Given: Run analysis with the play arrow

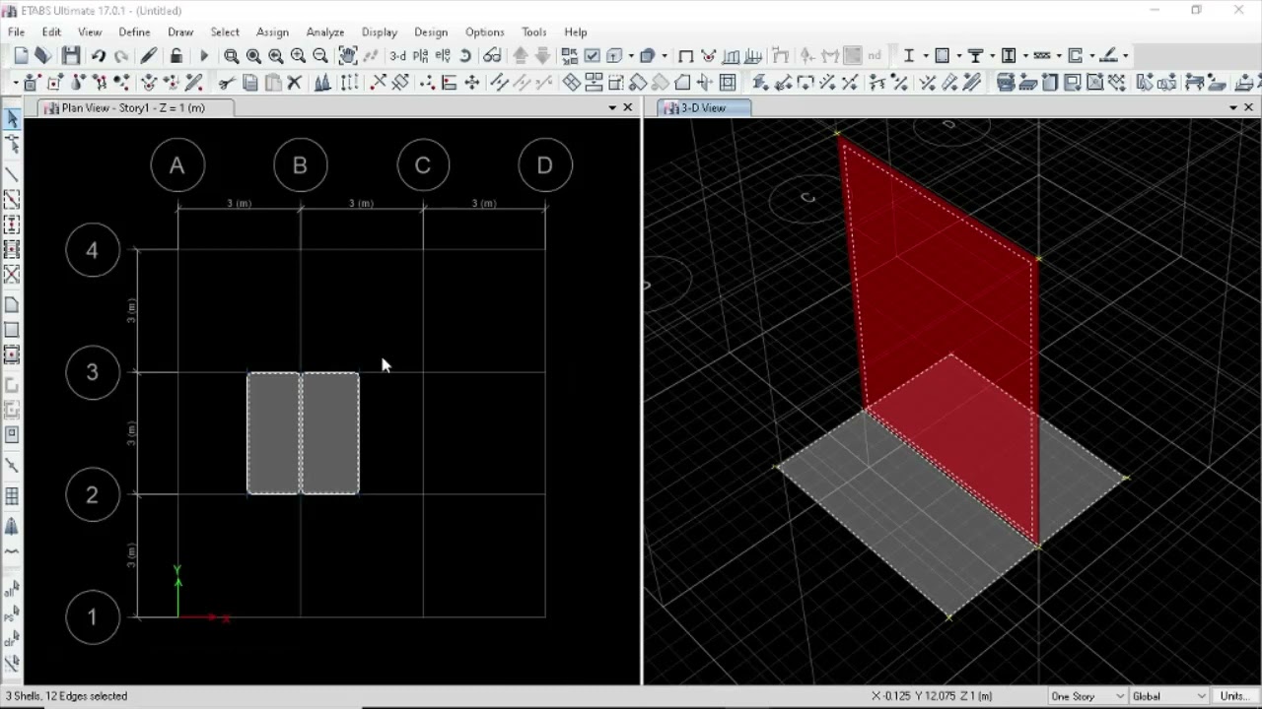Looking at the screenshot, I should click(204, 56).
